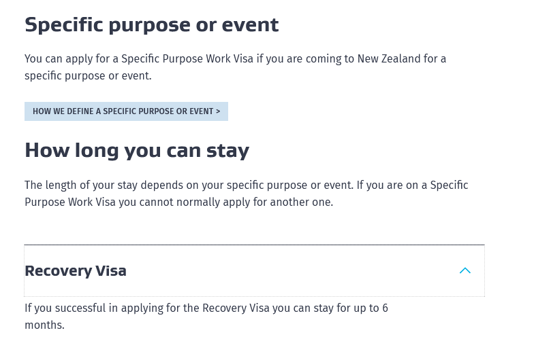Click the divider line above Recovery Visa
Viewport: 534px width, 358px height.
point(255,245)
